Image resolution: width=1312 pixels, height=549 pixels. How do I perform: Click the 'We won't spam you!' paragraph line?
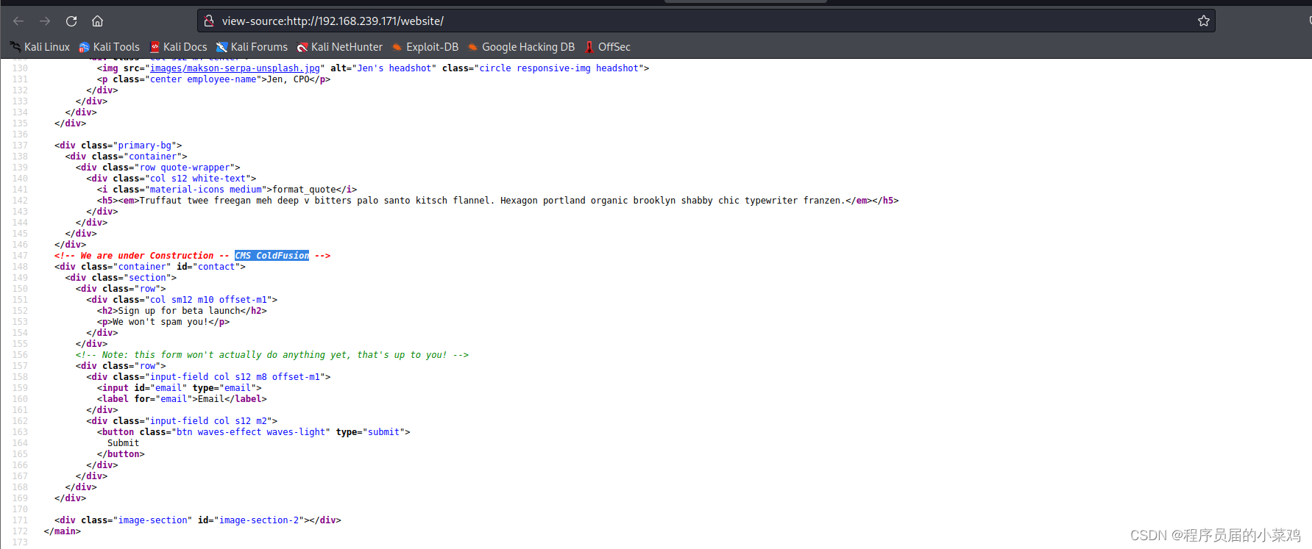tap(163, 322)
